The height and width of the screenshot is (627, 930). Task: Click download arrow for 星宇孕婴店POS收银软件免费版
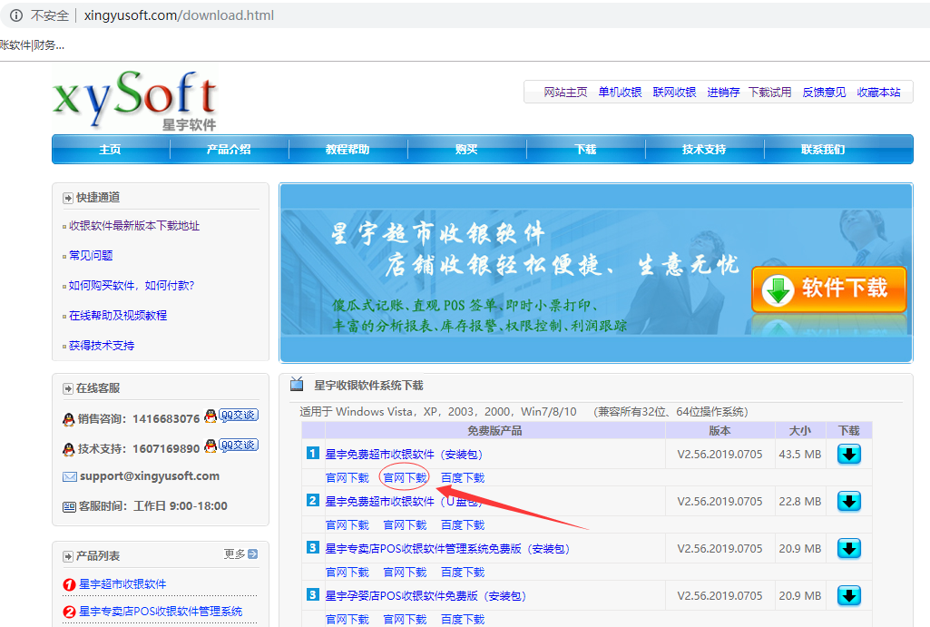coord(848,595)
